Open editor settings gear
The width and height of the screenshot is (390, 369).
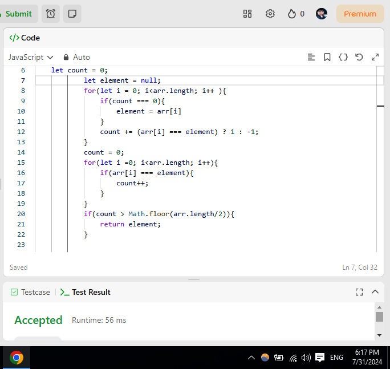coord(270,14)
